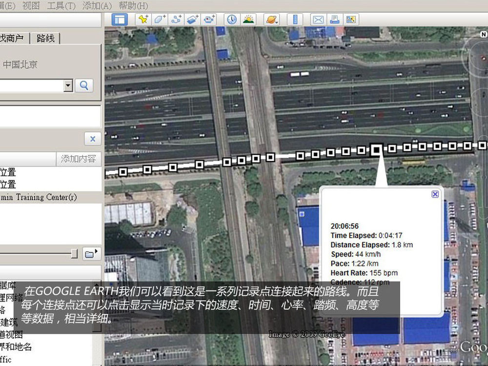The image size is (488, 366).
Task: Add an image overlay from the toolbar
Action: pyautogui.click(x=193, y=20)
